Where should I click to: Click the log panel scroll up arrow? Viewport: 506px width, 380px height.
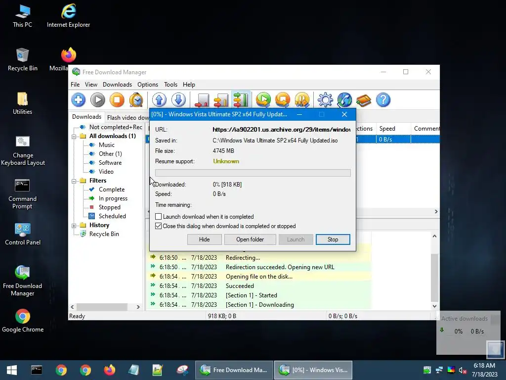(x=434, y=236)
